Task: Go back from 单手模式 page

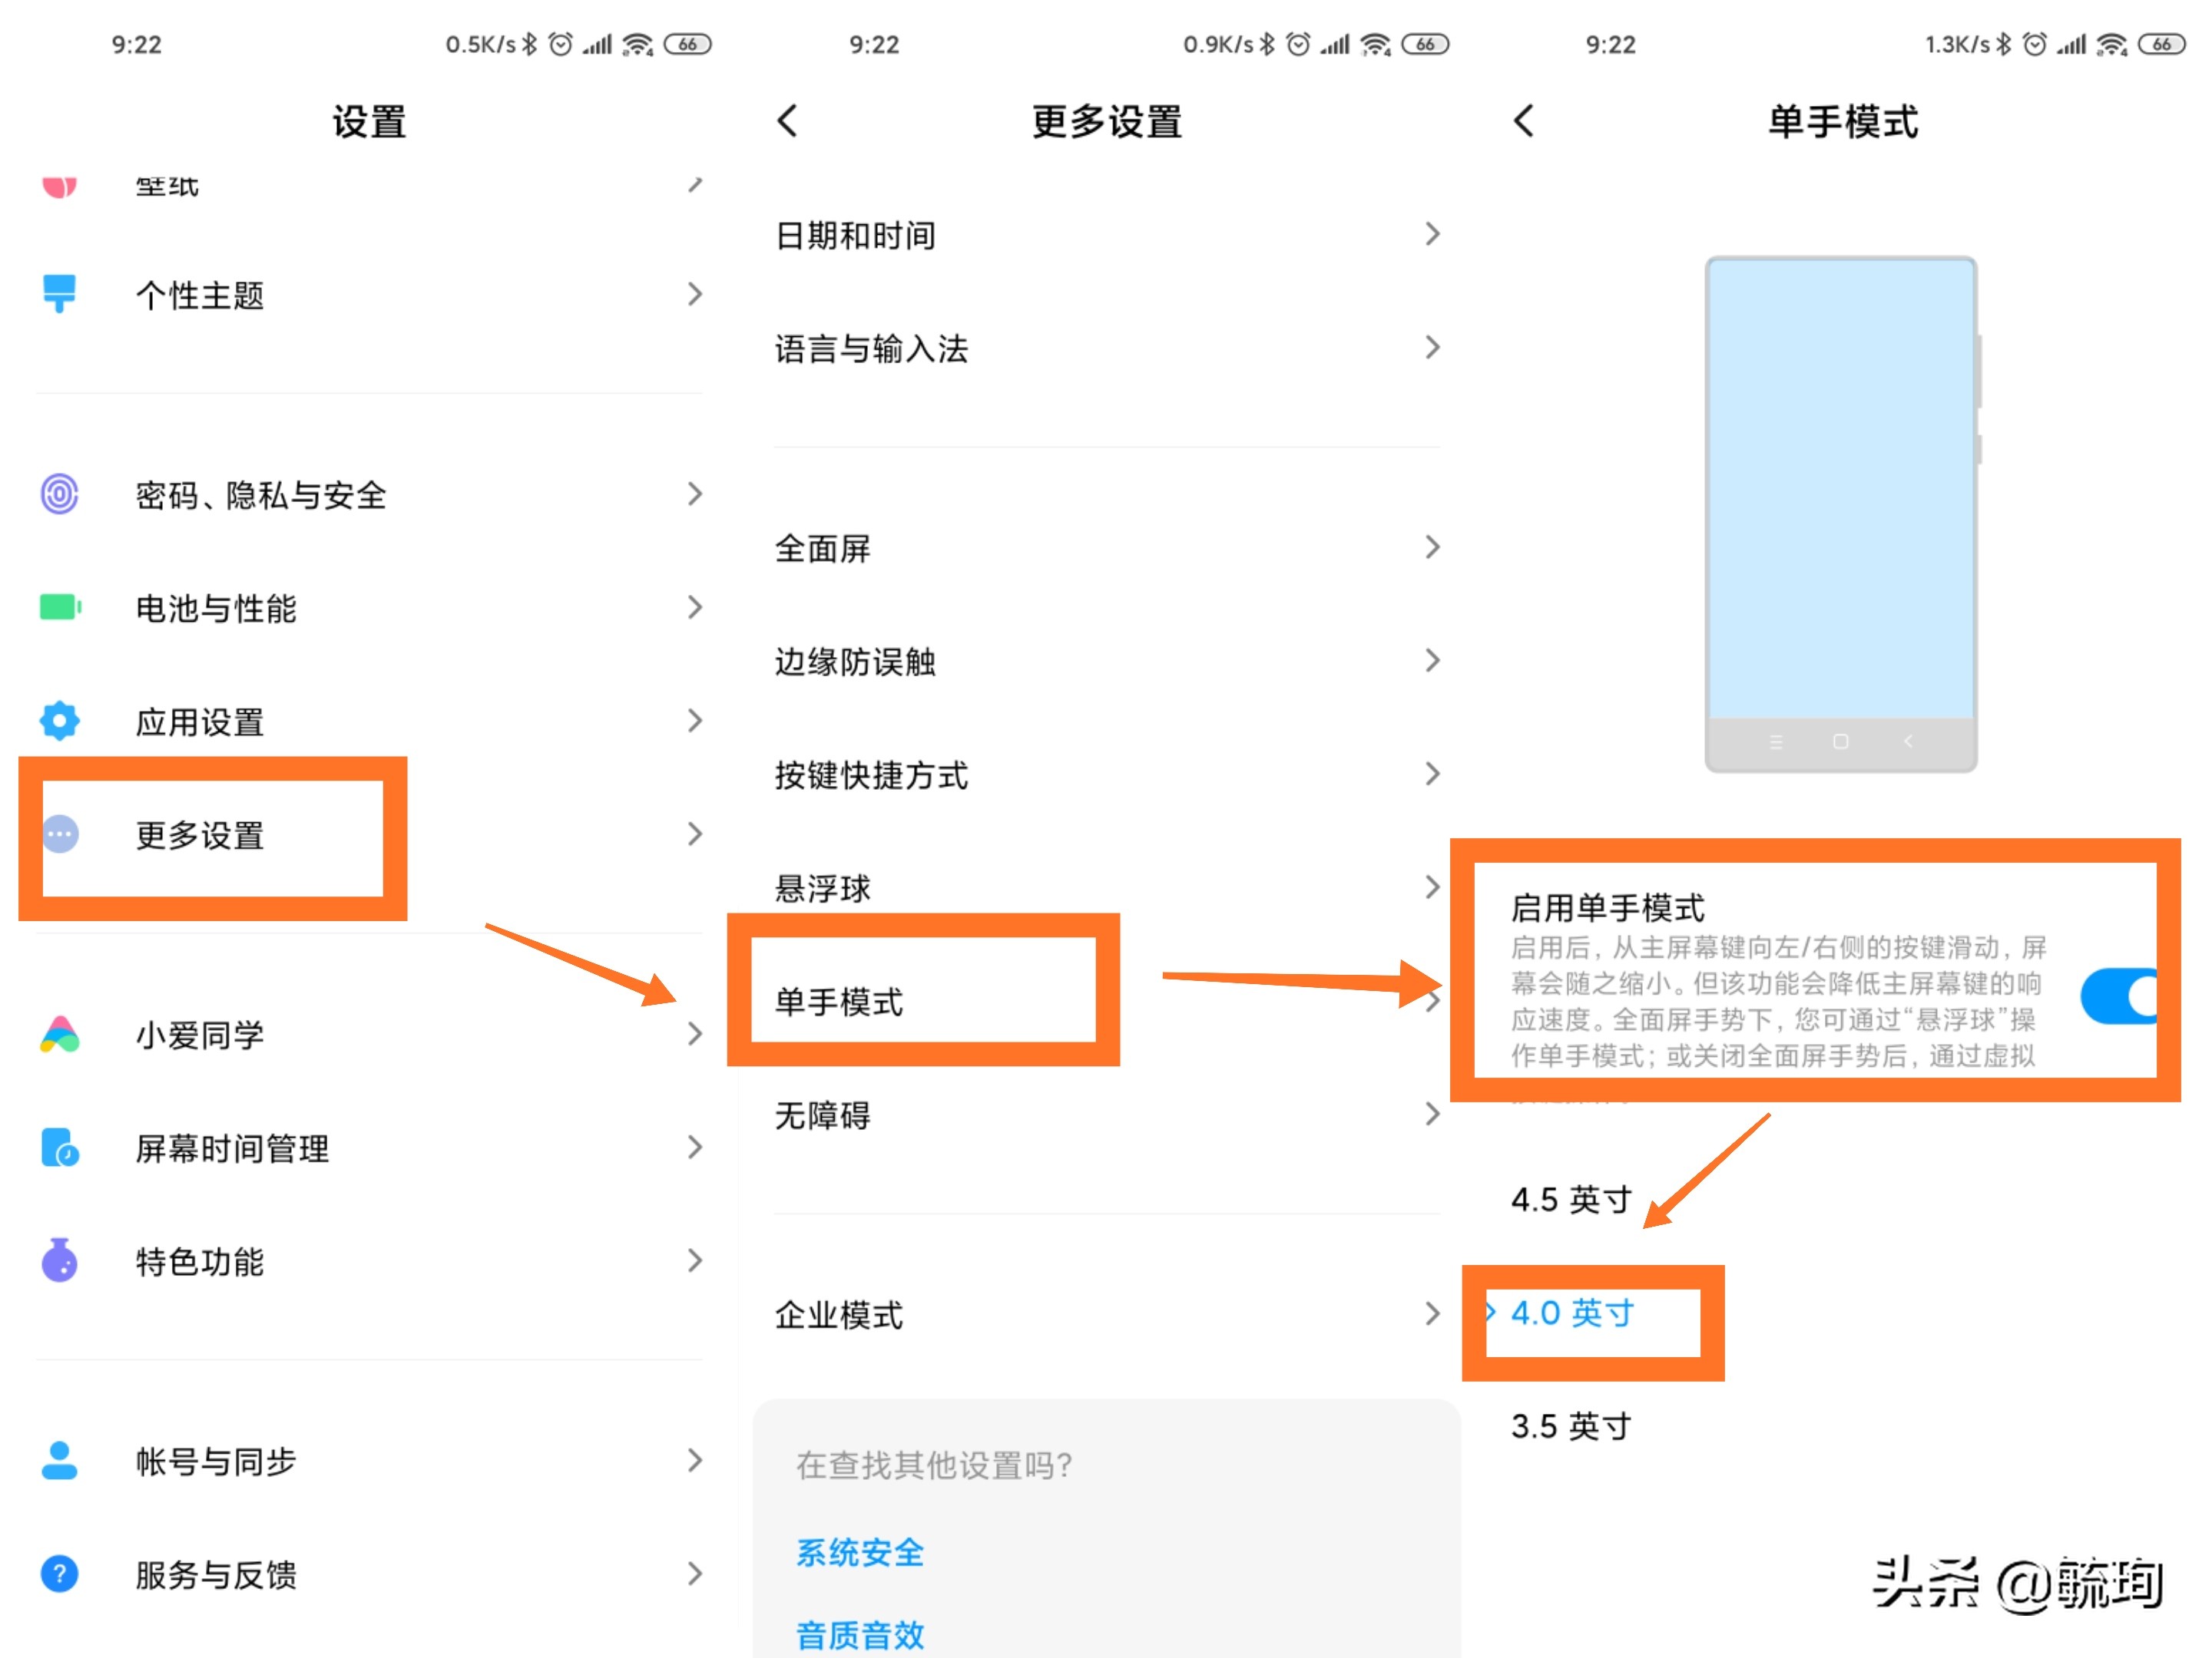Action: 1524,120
